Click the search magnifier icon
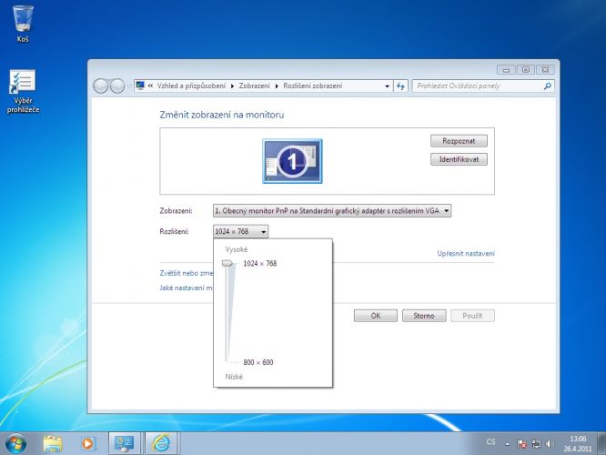Screen dimensions: 606x455 point(547,86)
